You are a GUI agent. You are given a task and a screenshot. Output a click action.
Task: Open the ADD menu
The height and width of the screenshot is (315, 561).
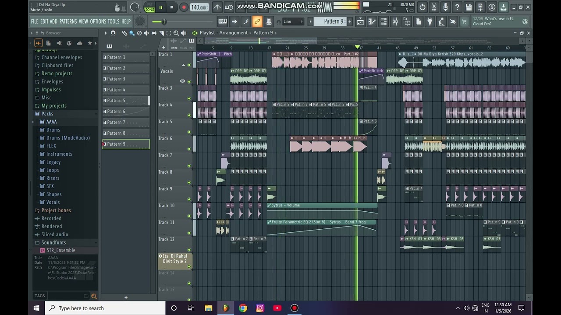(x=53, y=21)
